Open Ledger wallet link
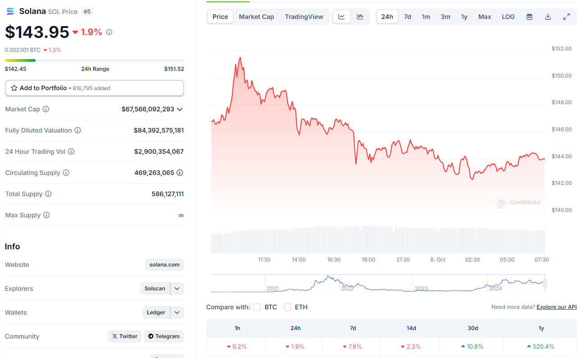Viewport: 581px width, 358px height. pyautogui.click(x=156, y=312)
